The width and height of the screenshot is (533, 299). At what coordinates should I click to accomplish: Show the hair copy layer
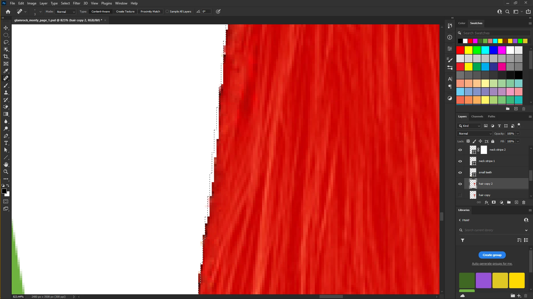click(x=460, y=195)
